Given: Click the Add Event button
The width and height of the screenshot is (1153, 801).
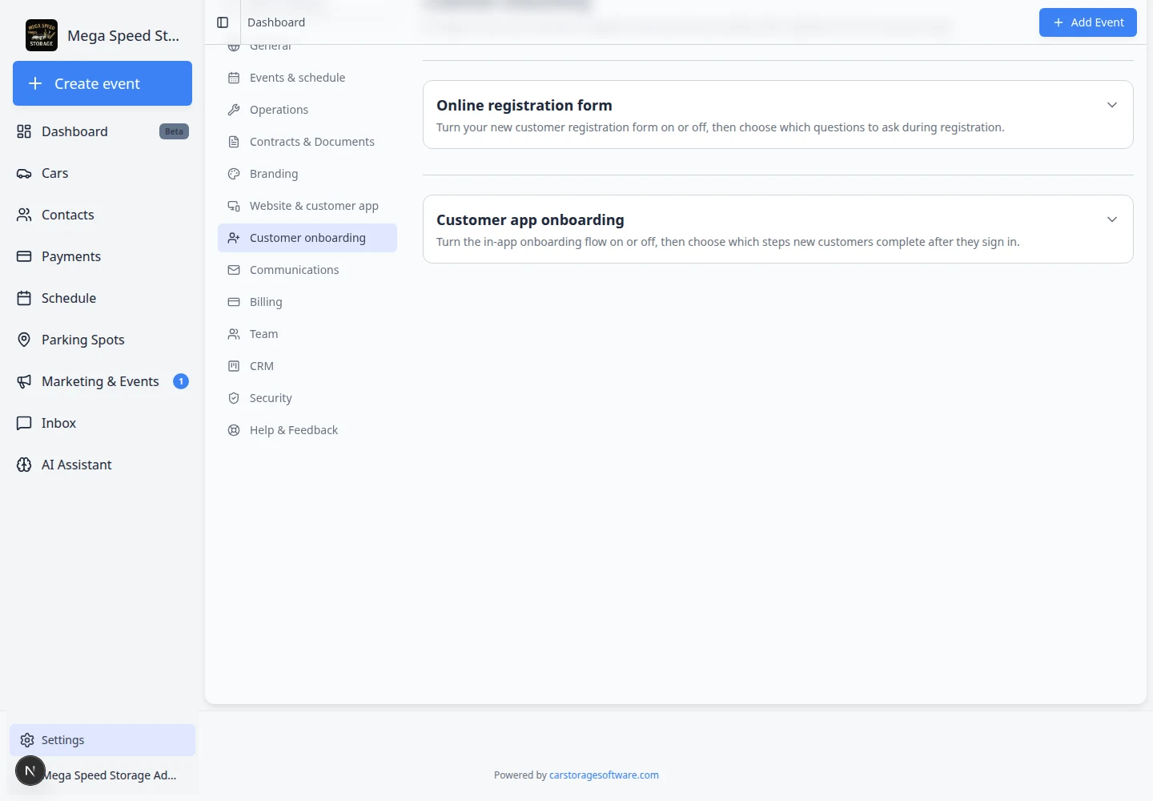Looking at the screenshot, I should (x=1088, y=22).
